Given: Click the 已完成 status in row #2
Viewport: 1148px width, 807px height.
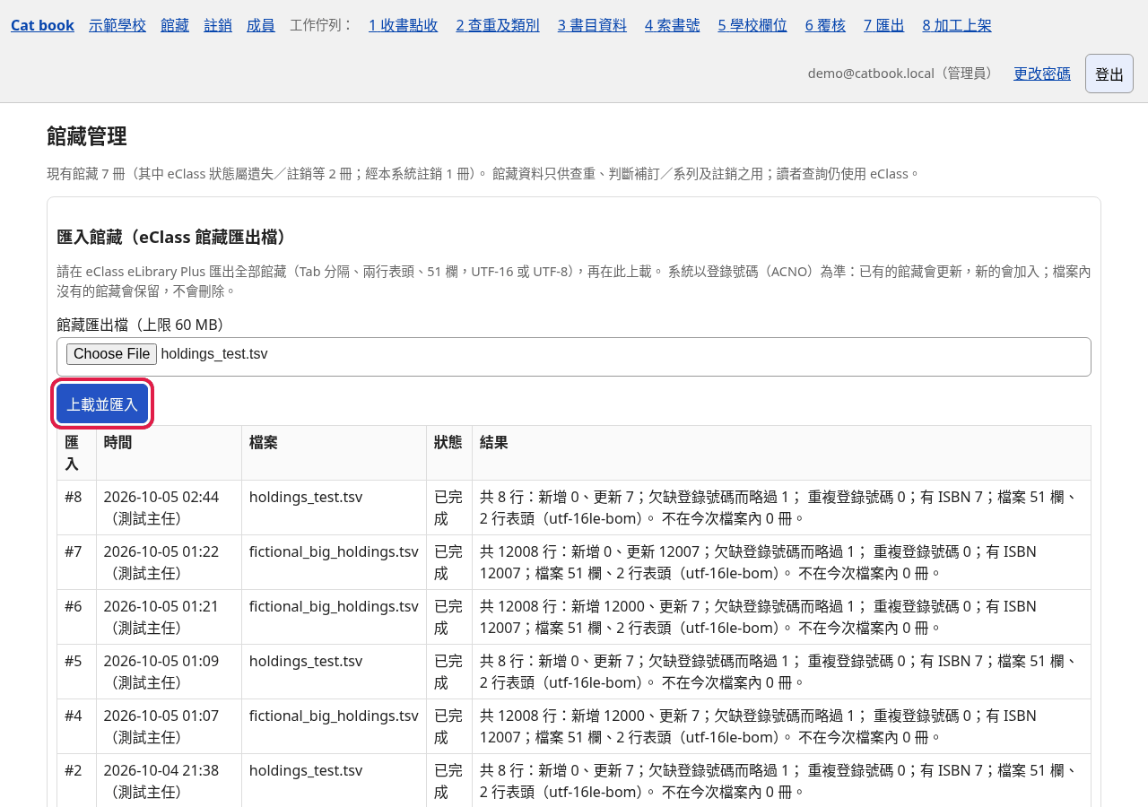Looking at the screenshot, I should click(448, 780).
